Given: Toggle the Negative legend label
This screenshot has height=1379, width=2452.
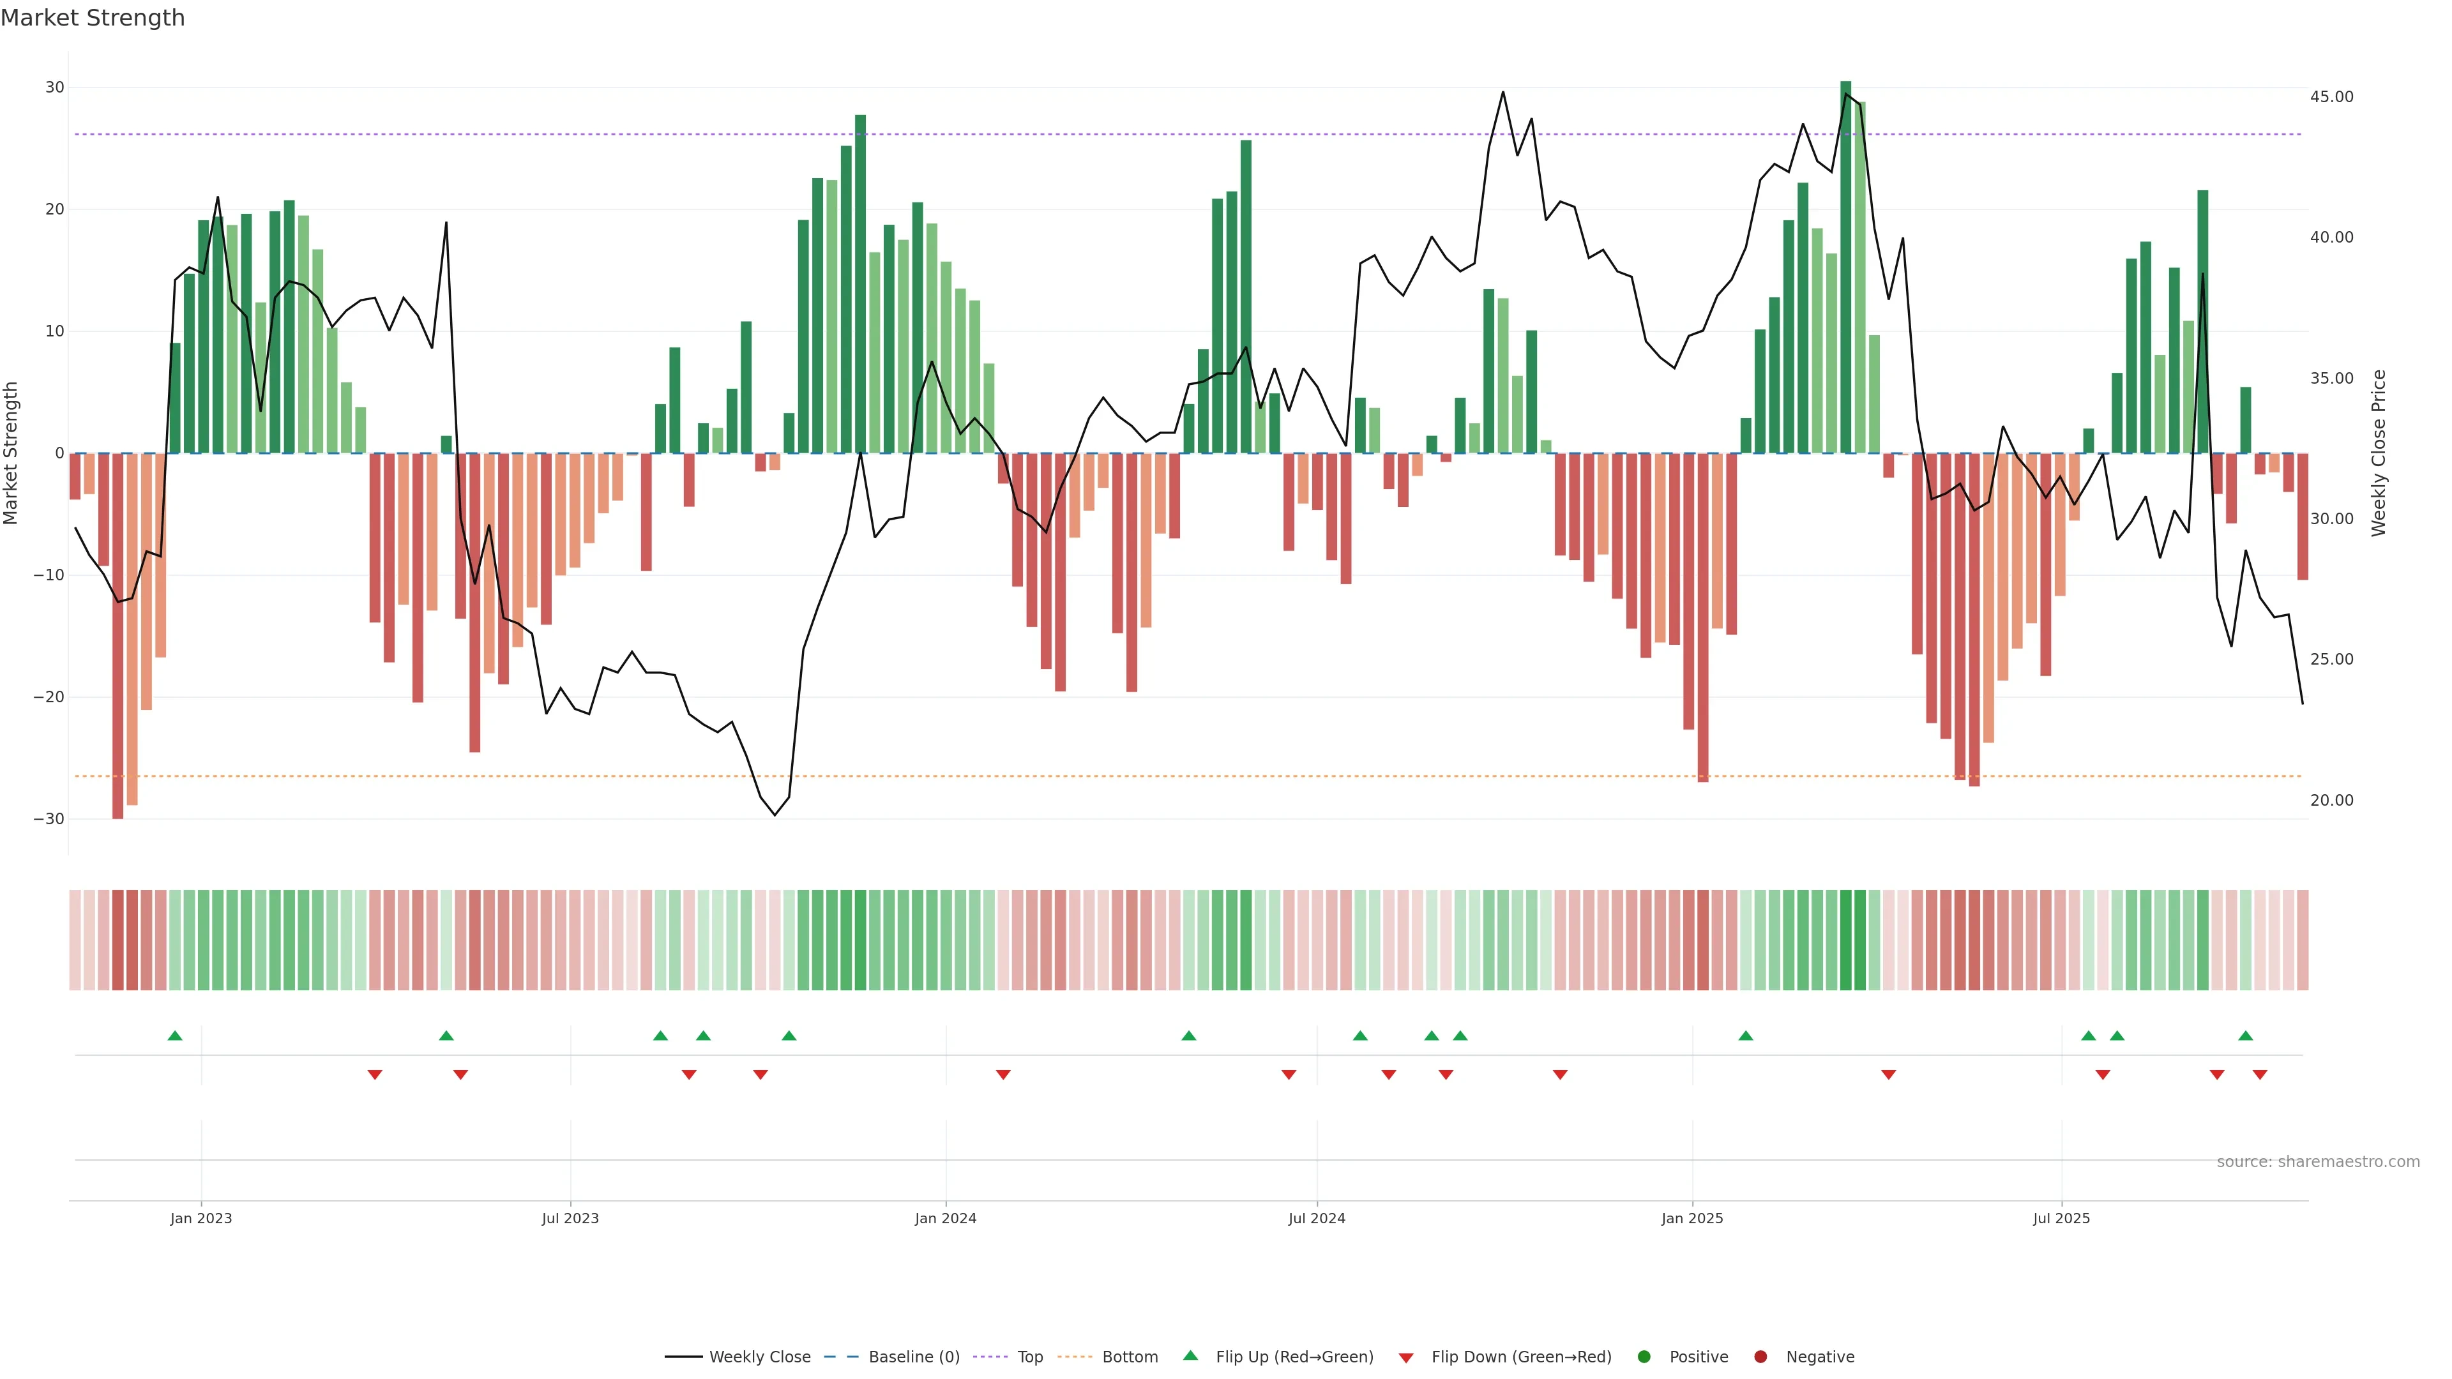Looking at the screenshot, I should click(x=1820, y=1356).
